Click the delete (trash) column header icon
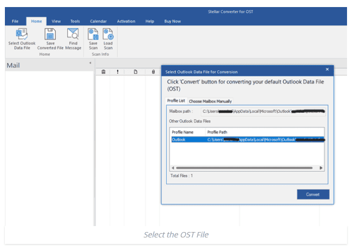Screen dimensions: 353x251 103,72
